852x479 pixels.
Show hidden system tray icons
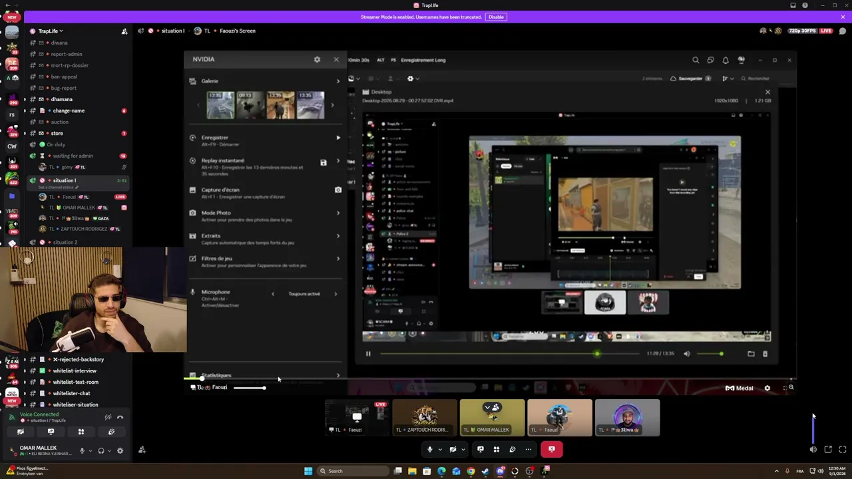(776, 471)
